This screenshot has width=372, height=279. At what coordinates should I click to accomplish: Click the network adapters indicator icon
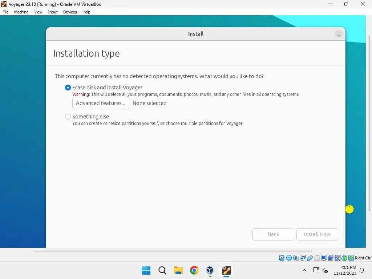coord(303,258)
